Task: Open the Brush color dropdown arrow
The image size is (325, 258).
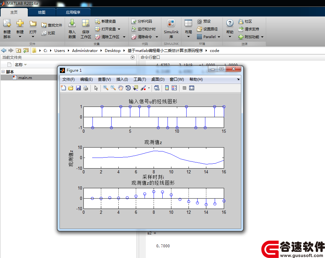Action: 149,88
